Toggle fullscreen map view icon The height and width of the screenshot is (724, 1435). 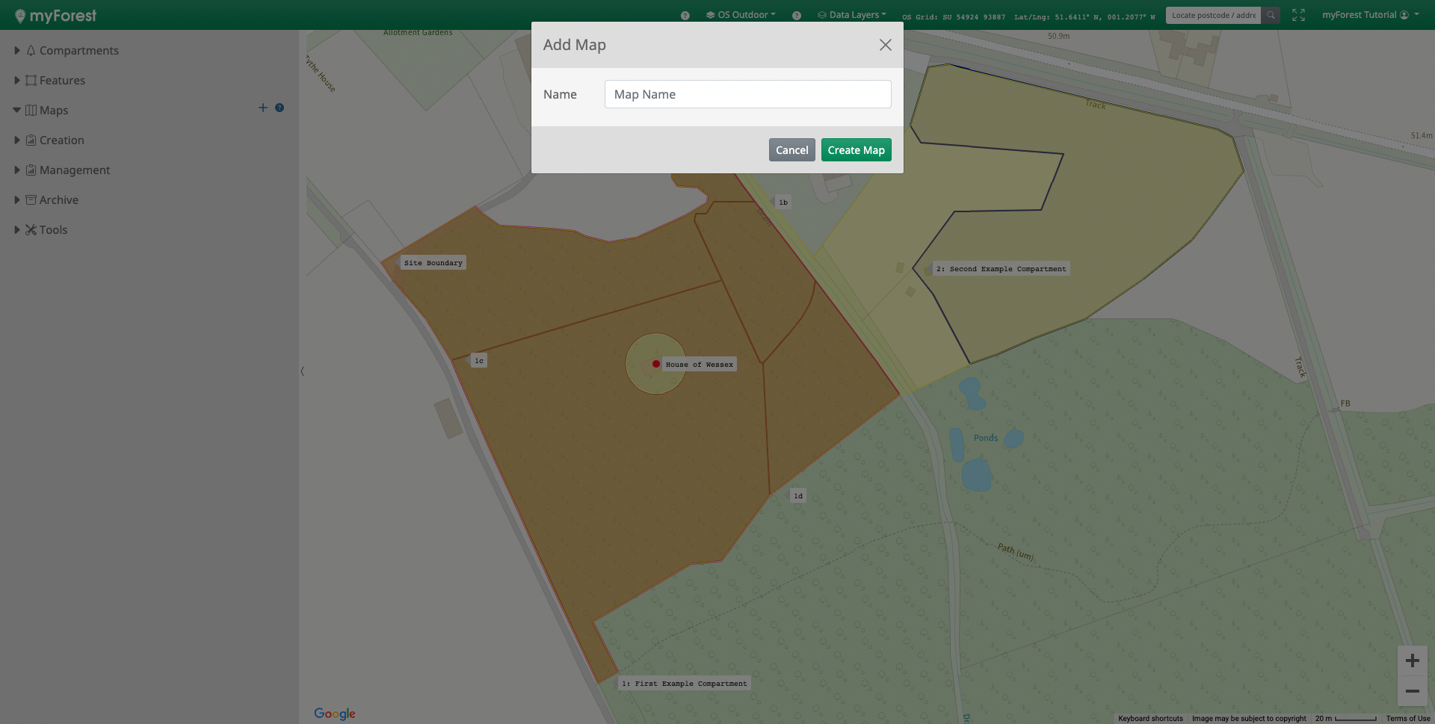1298,15
